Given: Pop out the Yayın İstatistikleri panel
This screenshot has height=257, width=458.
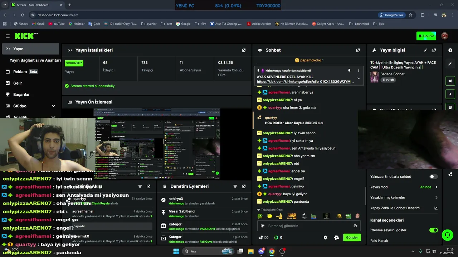Looking at the screenshot, I should click(x=244, y=50).
